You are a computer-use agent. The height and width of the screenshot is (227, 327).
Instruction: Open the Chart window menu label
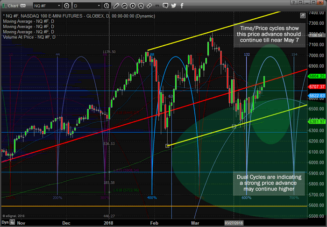point(13,6)
